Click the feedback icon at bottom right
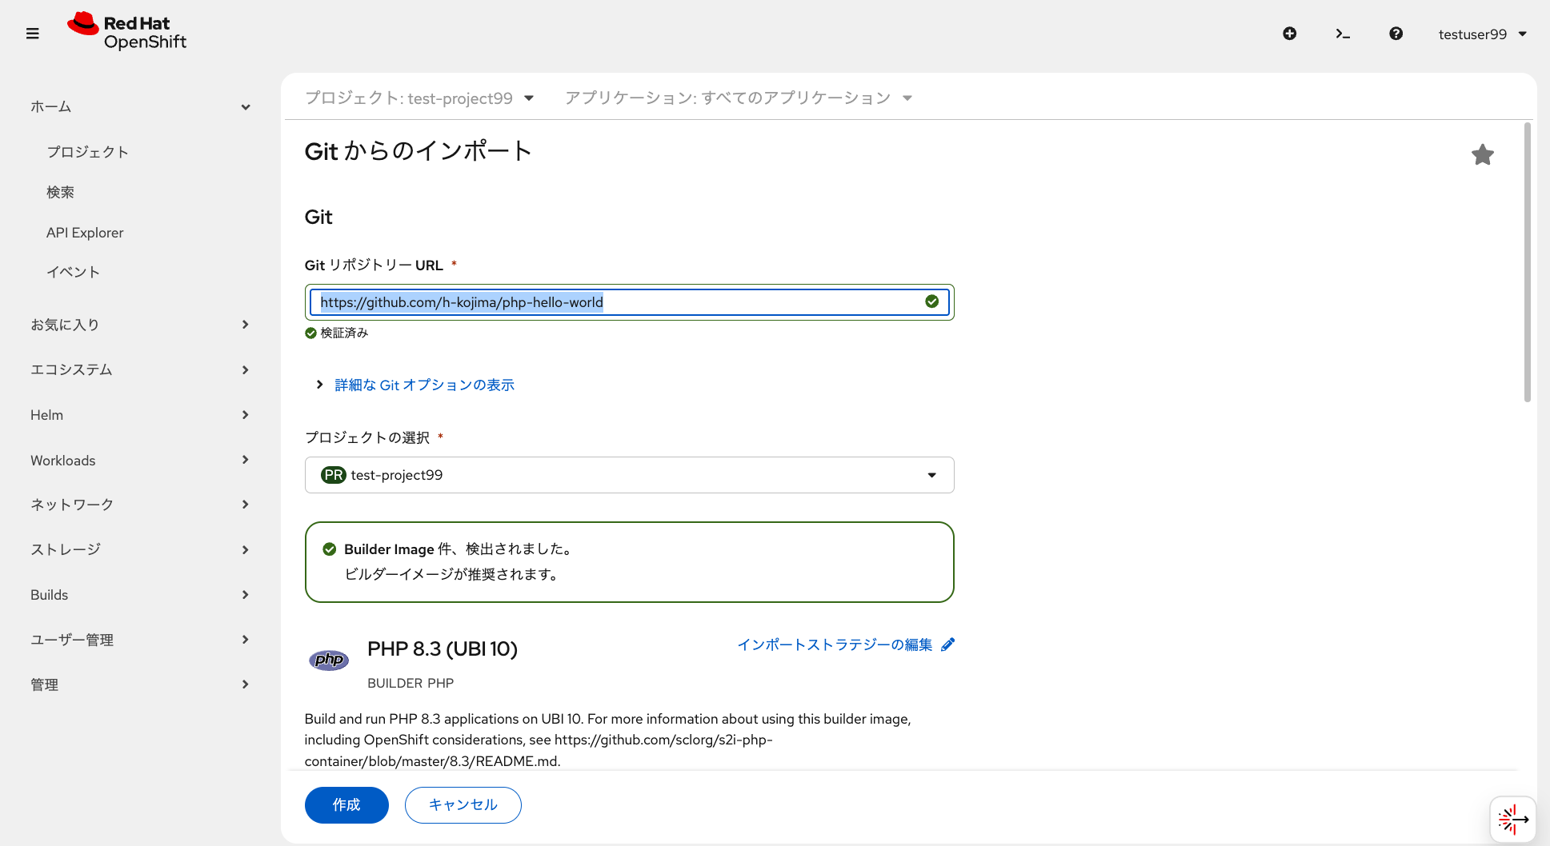 pyautogui.click(x=1512, y=819)
